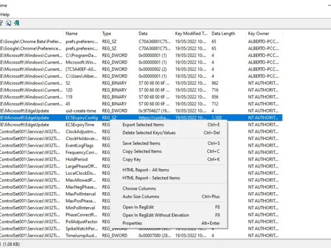
Task: Select the MaxPollInterval row
Action: click(x=141, y=194)
